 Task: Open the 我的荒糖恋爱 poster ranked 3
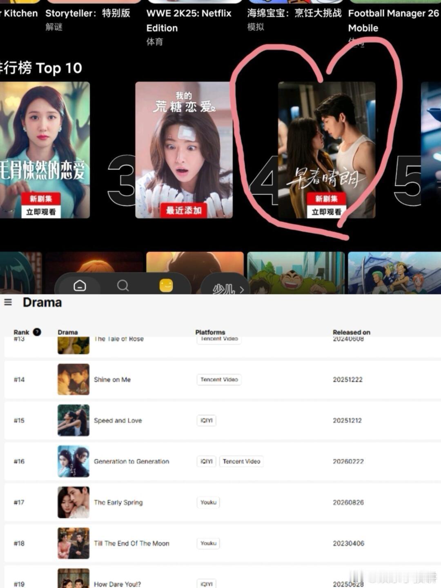coord(184,150)
